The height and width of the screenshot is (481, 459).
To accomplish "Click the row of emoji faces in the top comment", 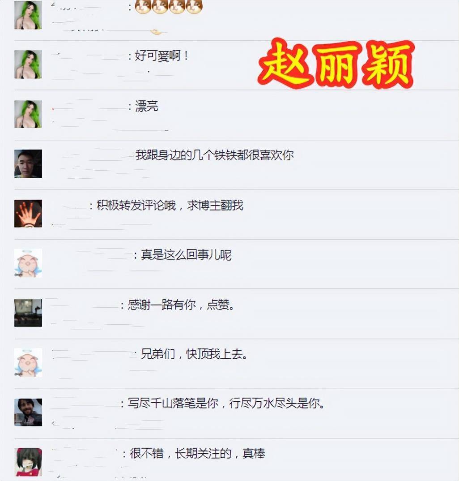I will tap(169, 7).
